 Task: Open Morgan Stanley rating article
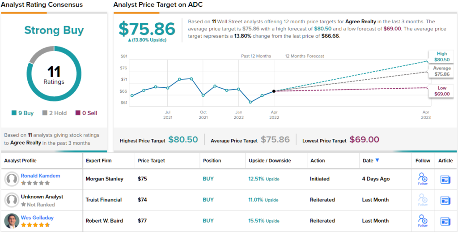pyautogui.click(x=445, y=179)
